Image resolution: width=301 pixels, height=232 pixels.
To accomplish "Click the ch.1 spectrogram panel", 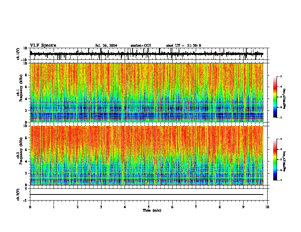I will pos(147,92).
